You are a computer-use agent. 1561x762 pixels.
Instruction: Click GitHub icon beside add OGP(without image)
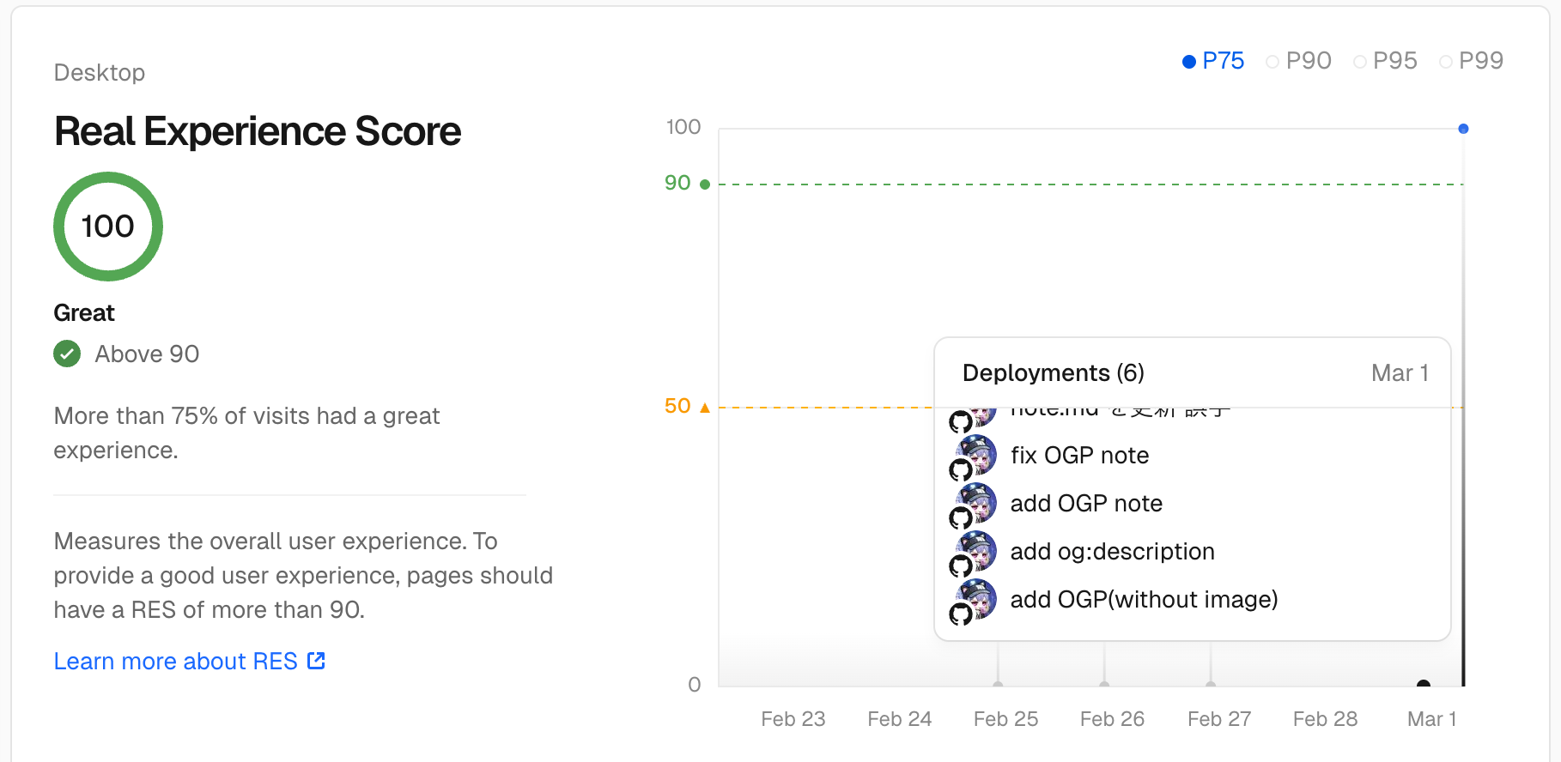point(960,614)
